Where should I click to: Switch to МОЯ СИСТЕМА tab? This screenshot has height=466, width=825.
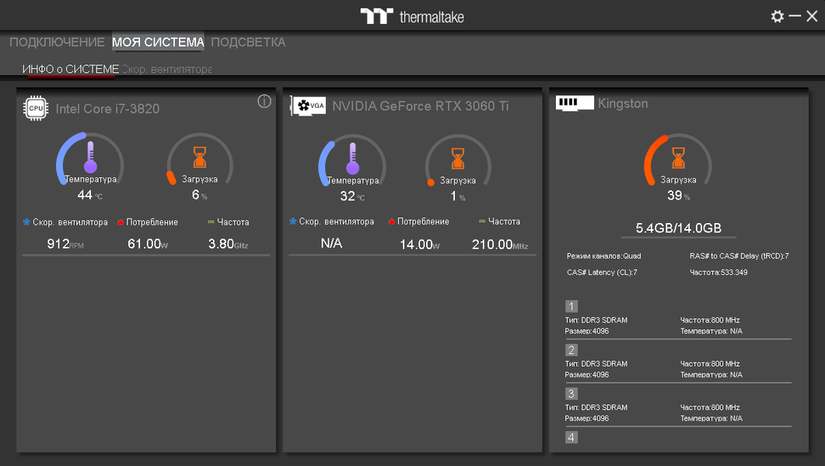click(158, 42)
